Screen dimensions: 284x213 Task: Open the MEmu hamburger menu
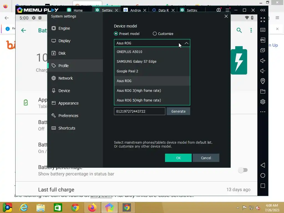coord(227,10)
